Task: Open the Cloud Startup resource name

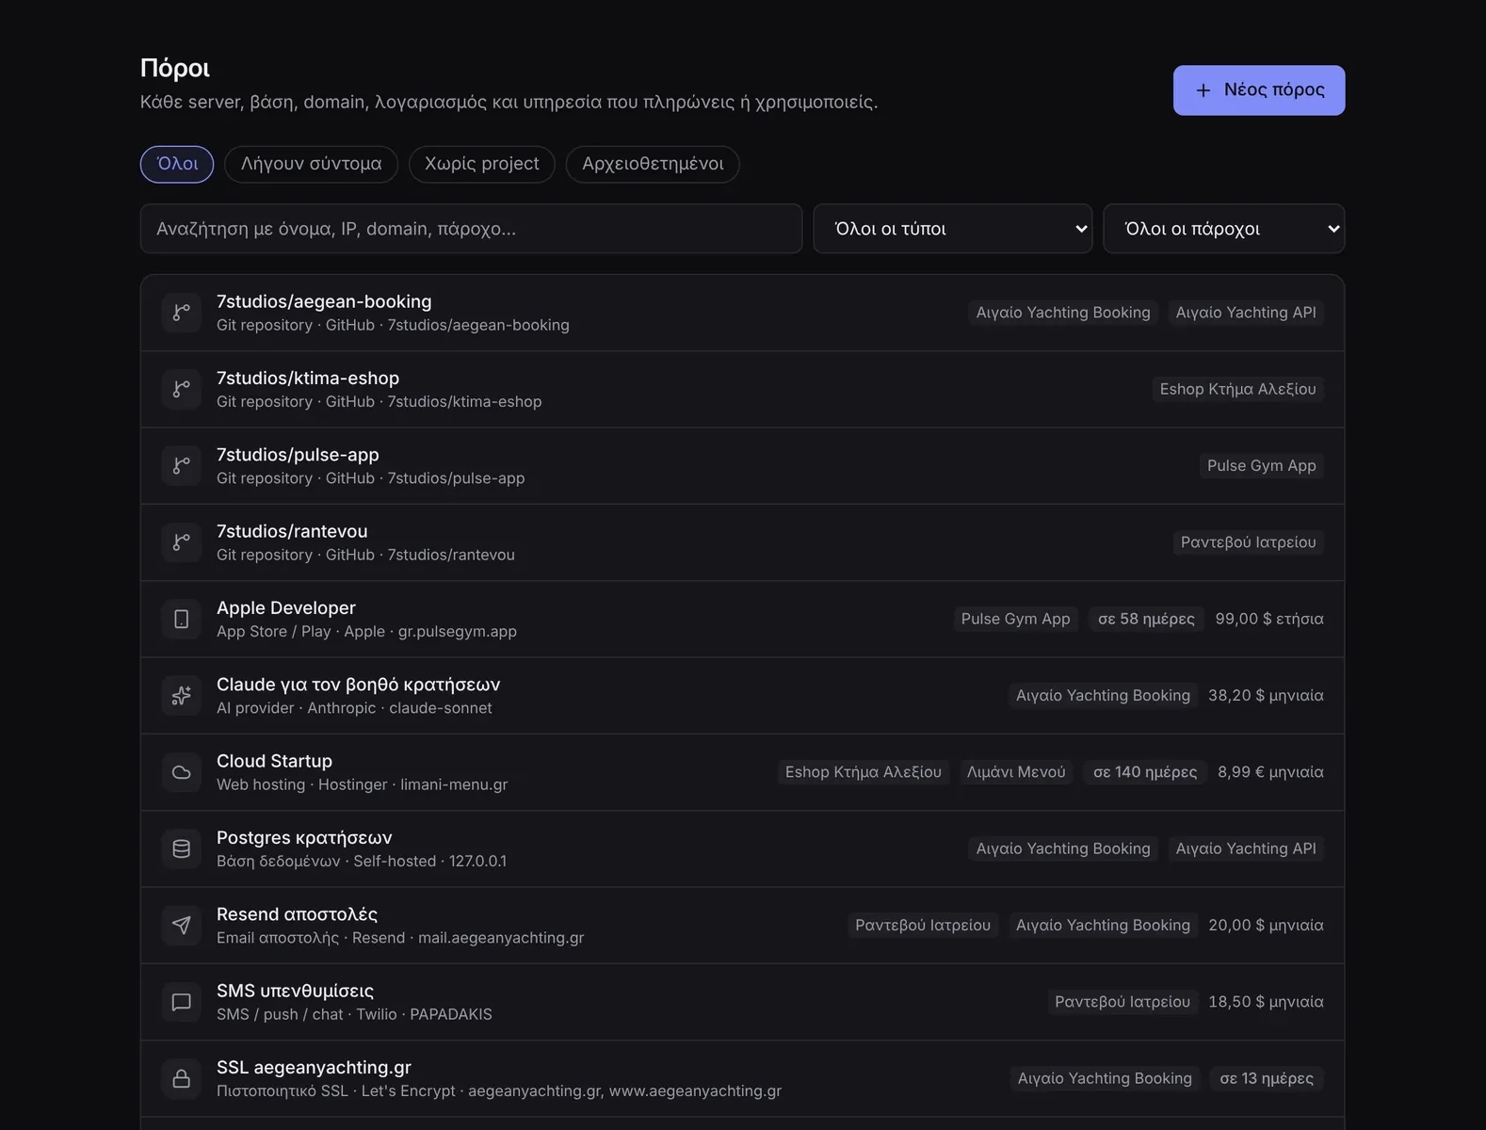Action: click(274, 761)
